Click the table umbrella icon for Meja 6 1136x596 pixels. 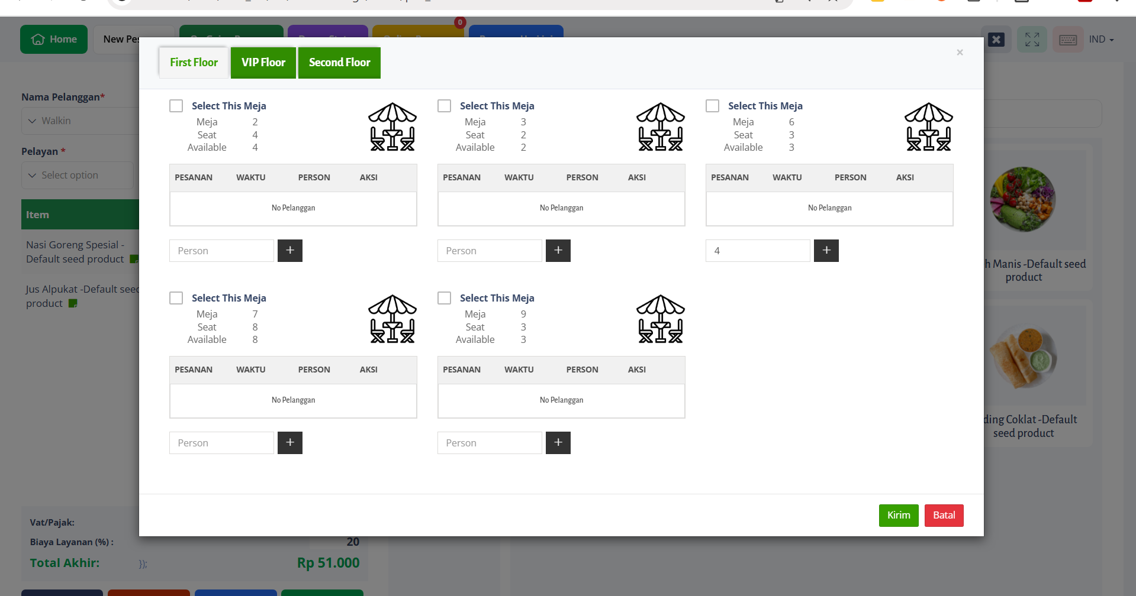pyautogui.click(x=928, y=127)
